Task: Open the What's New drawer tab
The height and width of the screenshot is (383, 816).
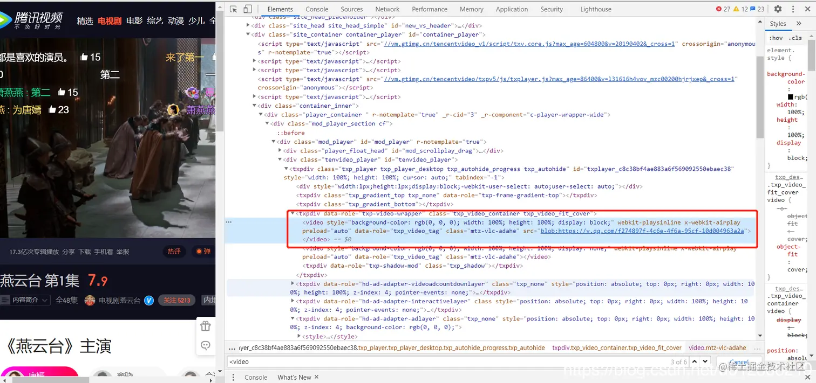Action: coord(294,377)
